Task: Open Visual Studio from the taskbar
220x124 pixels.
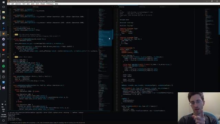Action: point(3,88)
